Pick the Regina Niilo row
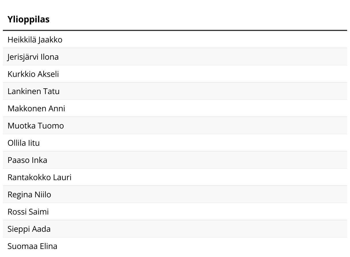This screenshot has width=350, height=257. point(29,194)
